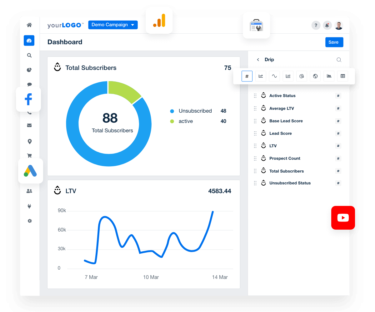Screen dimensions: 375x312
Task: Select the number widget type
Action: [x=247, y=76]
